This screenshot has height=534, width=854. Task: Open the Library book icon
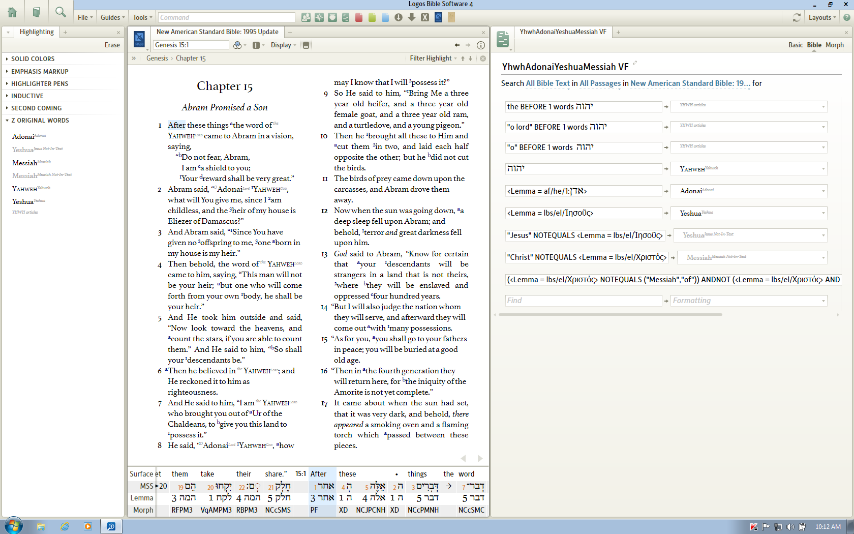(36, 12)
